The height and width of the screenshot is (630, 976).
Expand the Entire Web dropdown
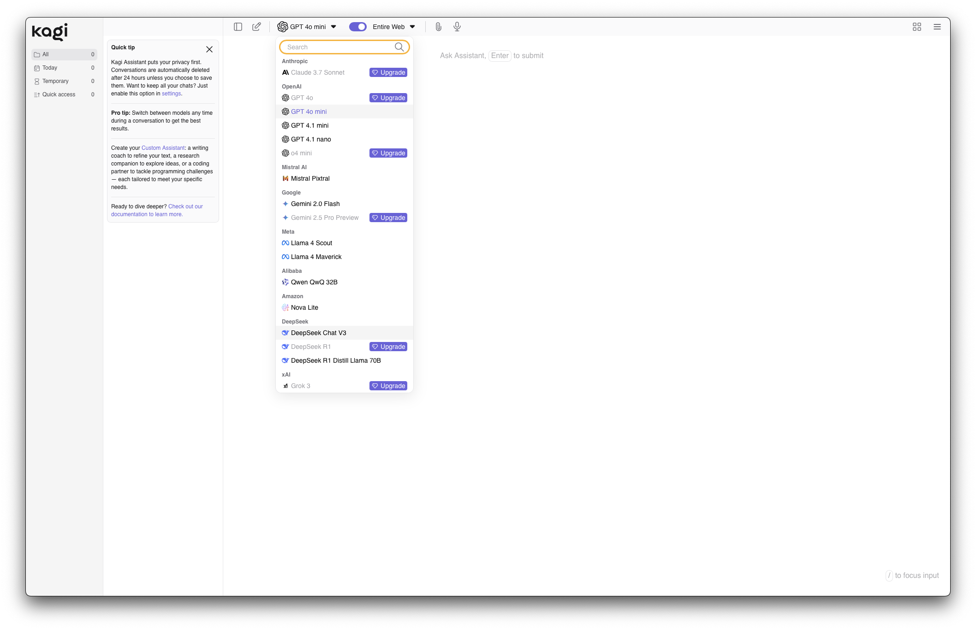[x=394, y=27]
